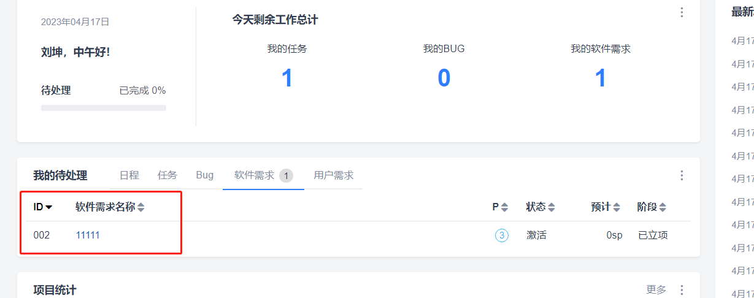Select the 软件需求 tab
The height and width of the screenshot is (298, 754).
255,175
